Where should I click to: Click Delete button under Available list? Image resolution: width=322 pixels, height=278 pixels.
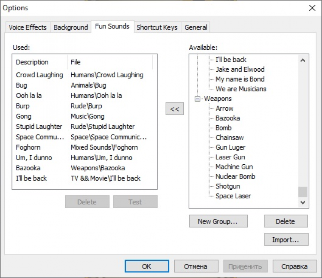click(286, 221)
